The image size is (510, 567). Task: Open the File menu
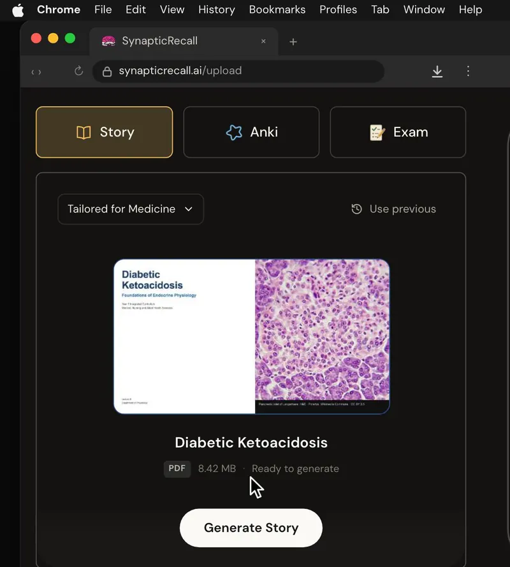click(x=103, y=10)
